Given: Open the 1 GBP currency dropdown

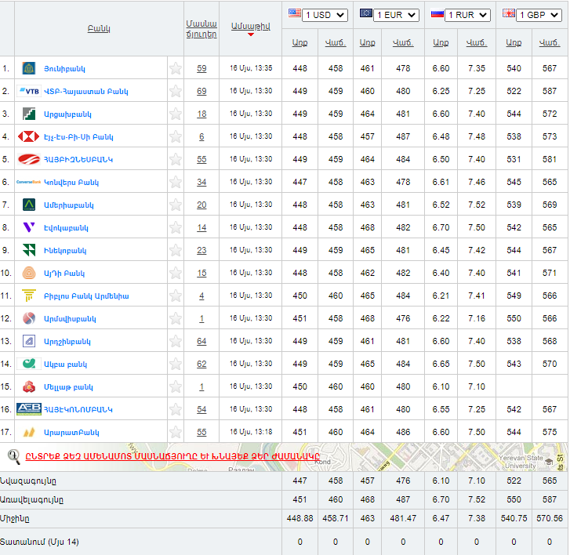Looking at the screenshot, I should [539, 15].
